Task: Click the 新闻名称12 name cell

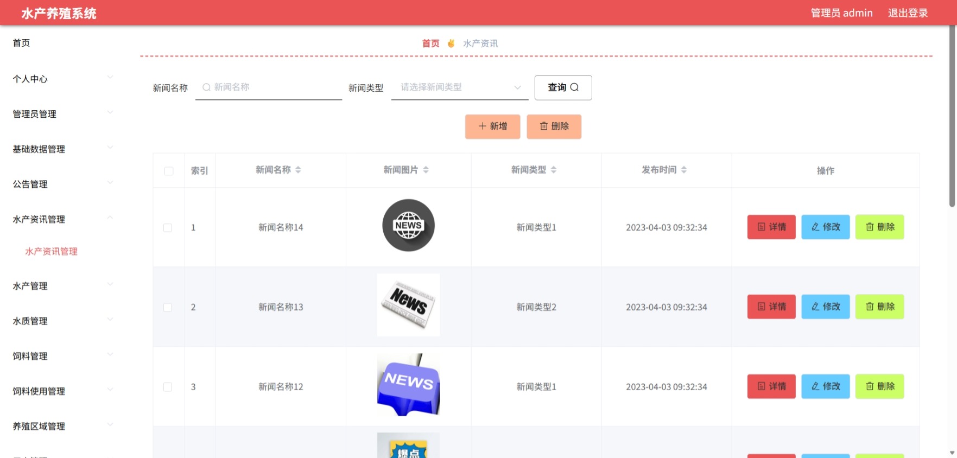Action: pos(281,387)
